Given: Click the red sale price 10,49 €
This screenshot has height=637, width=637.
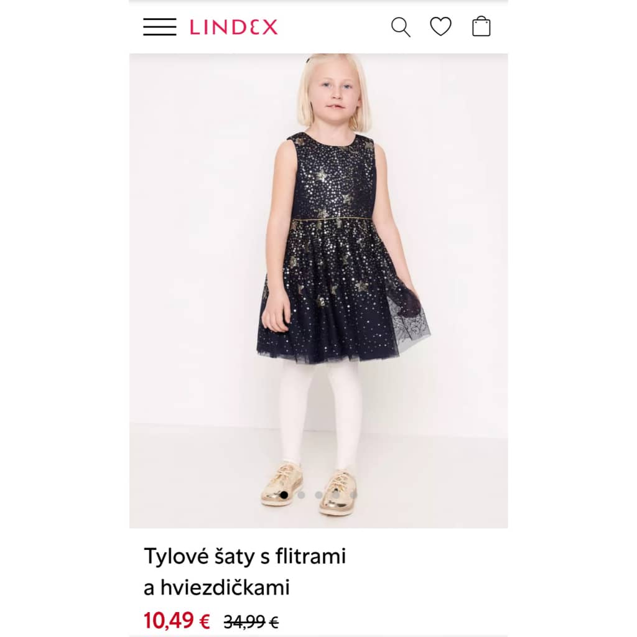Looking at the screenshot, I should (177, 621).
